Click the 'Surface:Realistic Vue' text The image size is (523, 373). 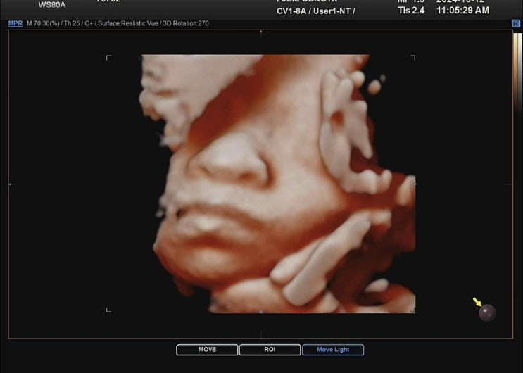(127, 23)
